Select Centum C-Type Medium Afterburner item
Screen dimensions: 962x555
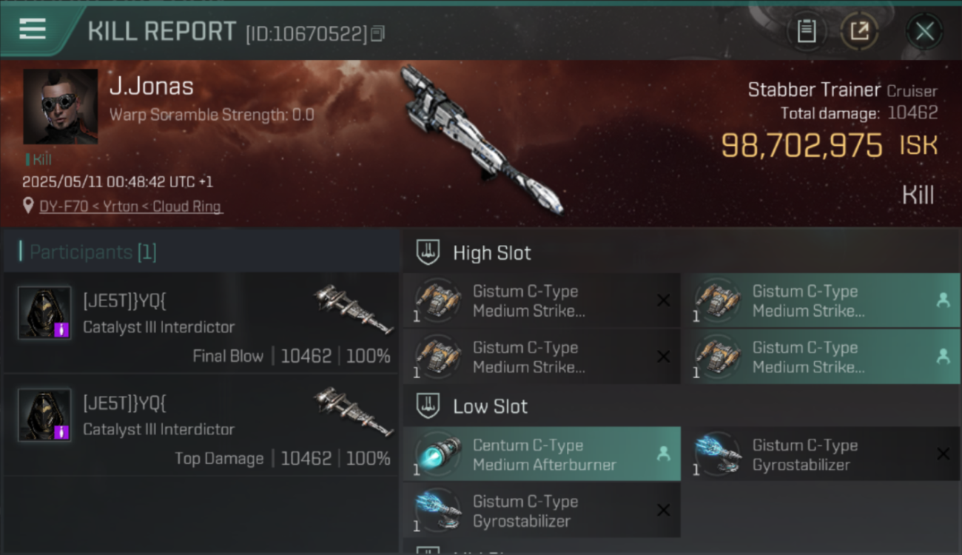(x=542, y=454)
